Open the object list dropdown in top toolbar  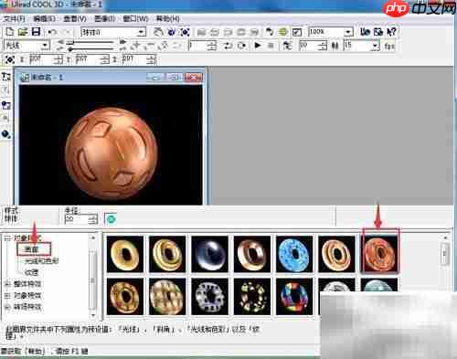141,32
